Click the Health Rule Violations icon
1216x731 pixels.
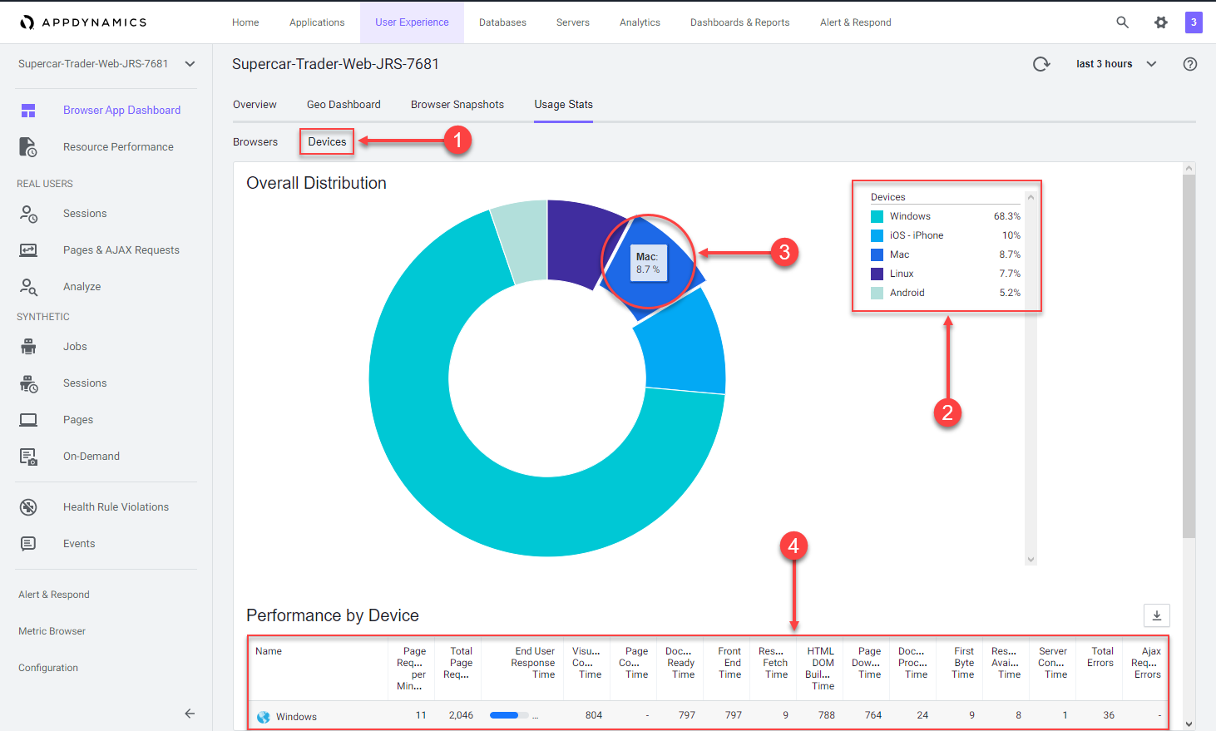(28, 507)
